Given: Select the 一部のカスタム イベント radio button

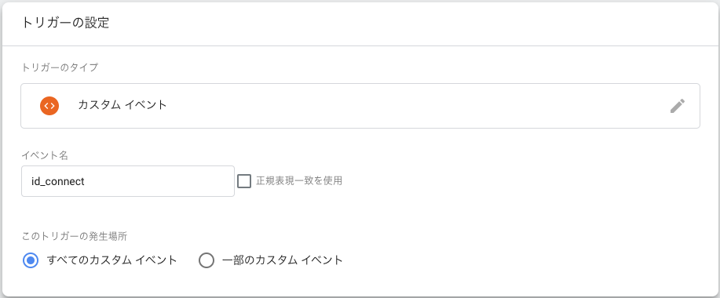Looking at the screenshot, I should [x=206, y=260].
